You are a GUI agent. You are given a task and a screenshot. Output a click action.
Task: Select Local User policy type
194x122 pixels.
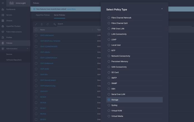pyautogui.click(x=109, y=45)
